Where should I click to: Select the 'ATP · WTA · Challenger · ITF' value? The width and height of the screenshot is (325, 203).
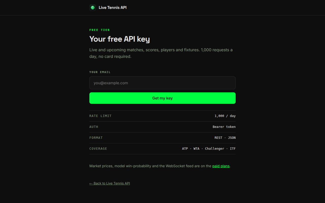click(209, 149)
